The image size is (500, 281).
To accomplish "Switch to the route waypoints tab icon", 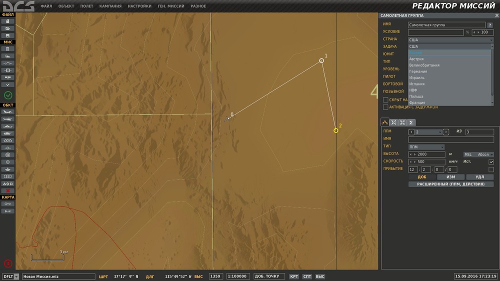I will point(385,122).
